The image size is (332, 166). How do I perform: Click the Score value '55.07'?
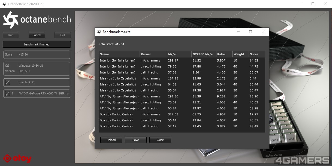(x=254, y=72)
